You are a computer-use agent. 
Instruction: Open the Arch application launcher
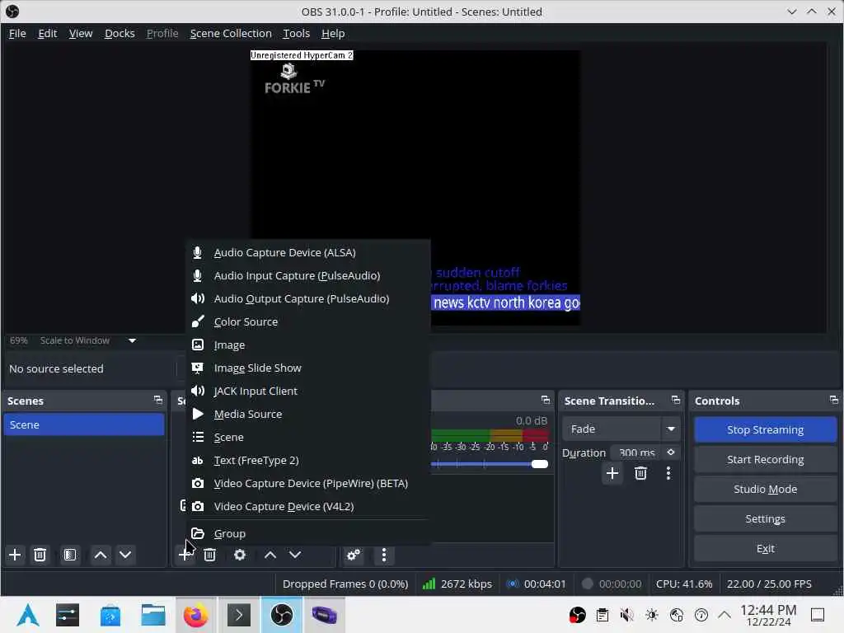point(28,615)
